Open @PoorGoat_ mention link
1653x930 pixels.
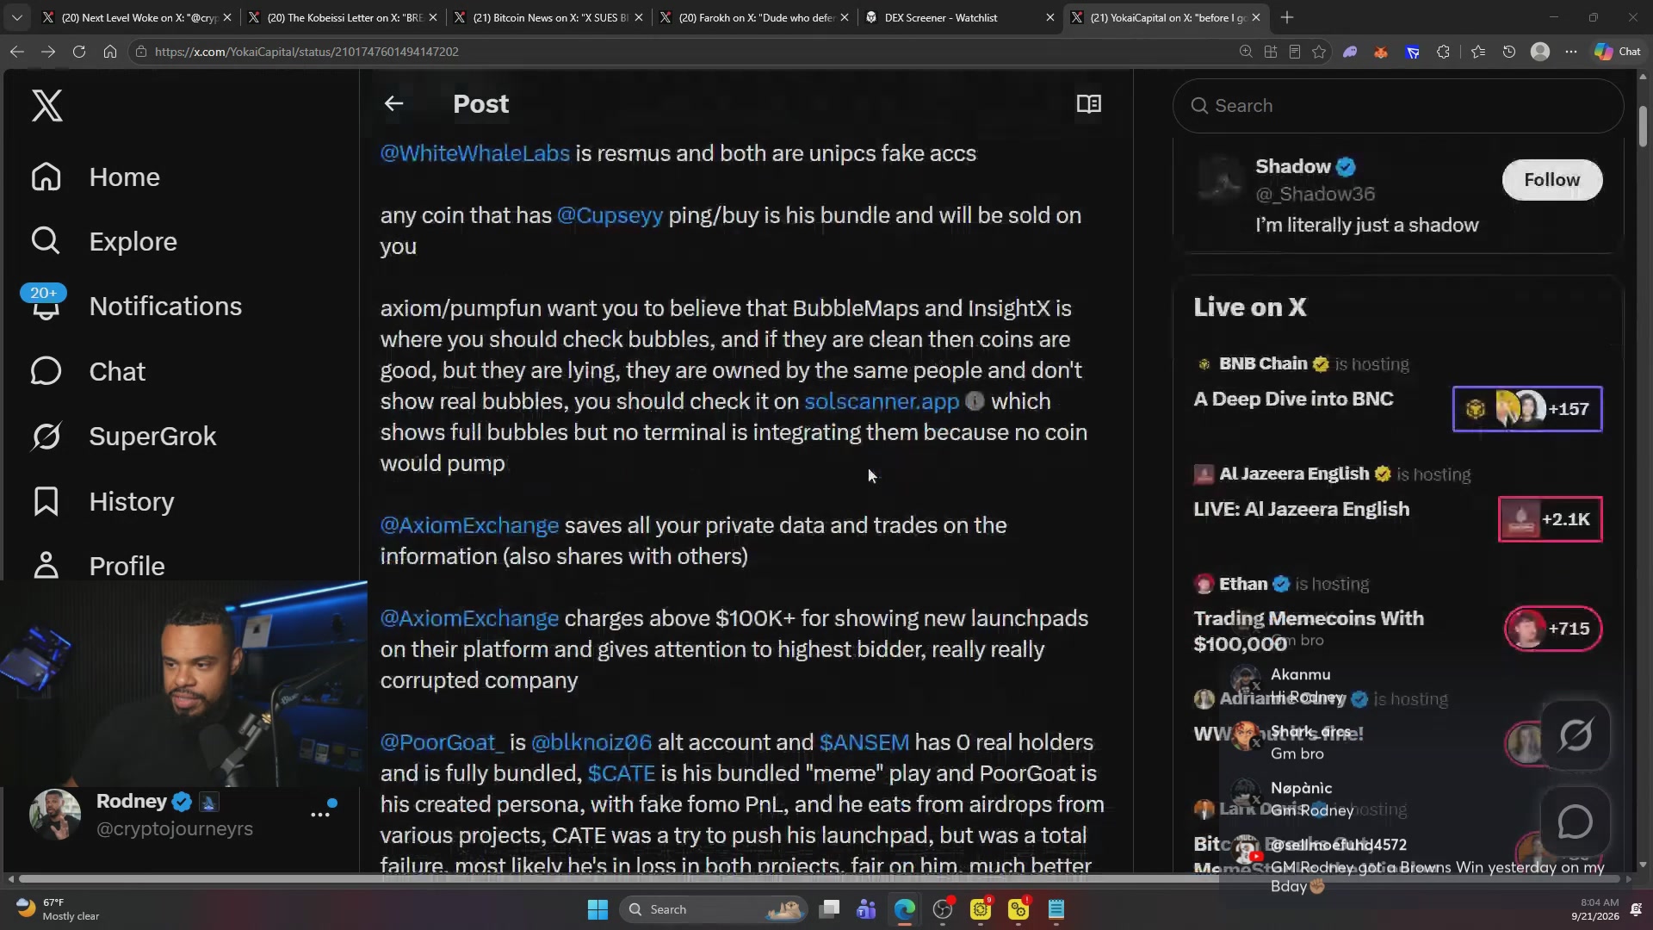click(x=442, y=742)
